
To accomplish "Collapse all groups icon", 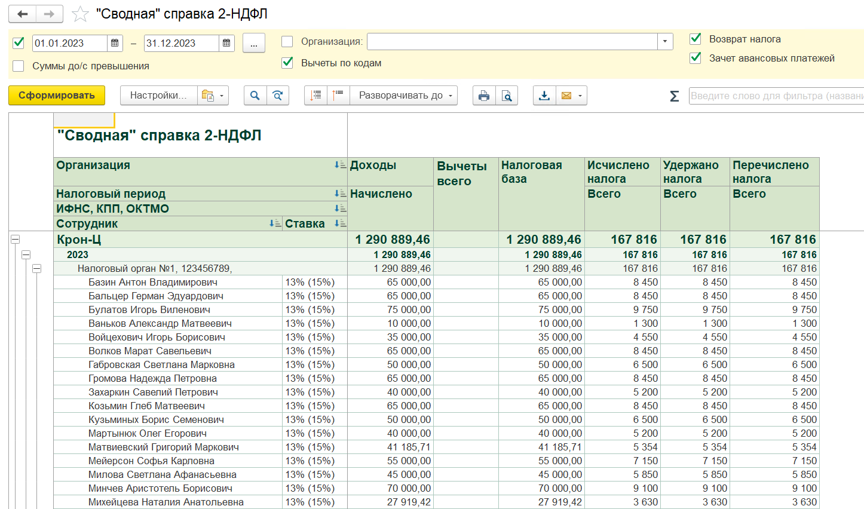I will pyautogui.click(x=339, y=96).
